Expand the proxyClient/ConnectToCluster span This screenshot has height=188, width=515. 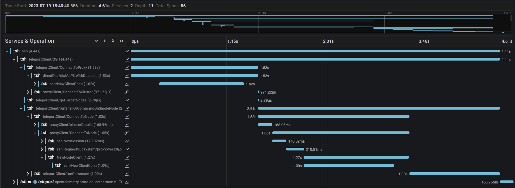click(28, 92)
